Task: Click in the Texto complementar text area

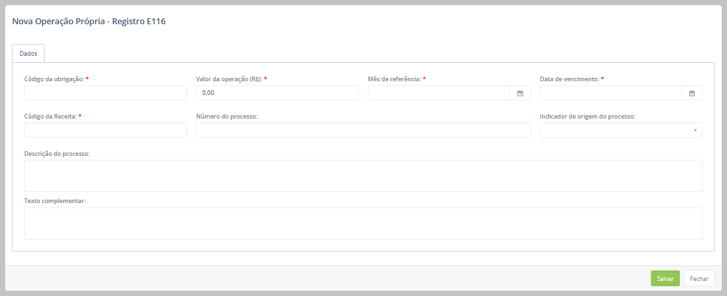Action: coord(363,223)
